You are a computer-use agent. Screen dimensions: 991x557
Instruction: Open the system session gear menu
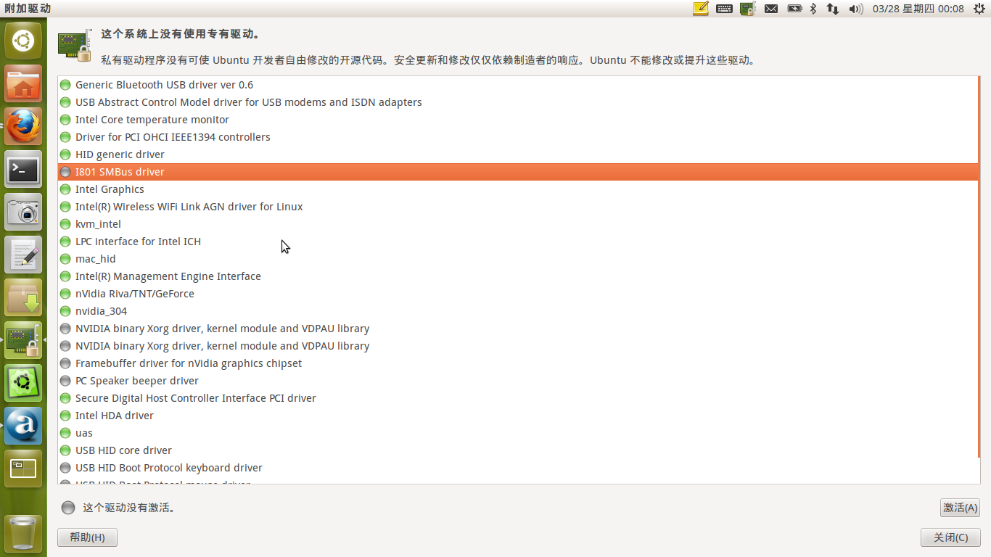tap(979, 9)
